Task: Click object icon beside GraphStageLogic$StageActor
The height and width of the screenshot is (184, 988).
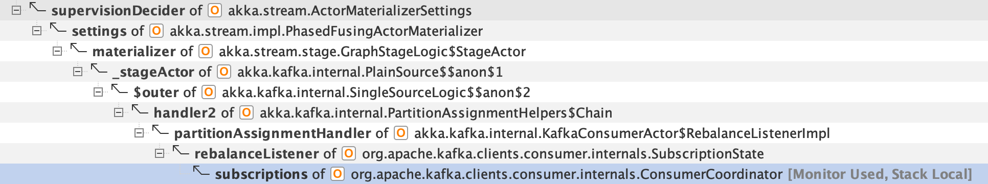Action: tap(206, 51)
